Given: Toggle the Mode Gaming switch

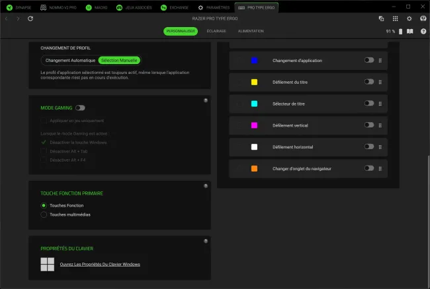Looking at the screenshot, I should point(80,108).
